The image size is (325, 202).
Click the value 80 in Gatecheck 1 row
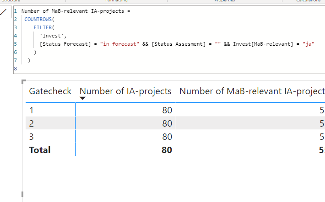coord(167,110)
